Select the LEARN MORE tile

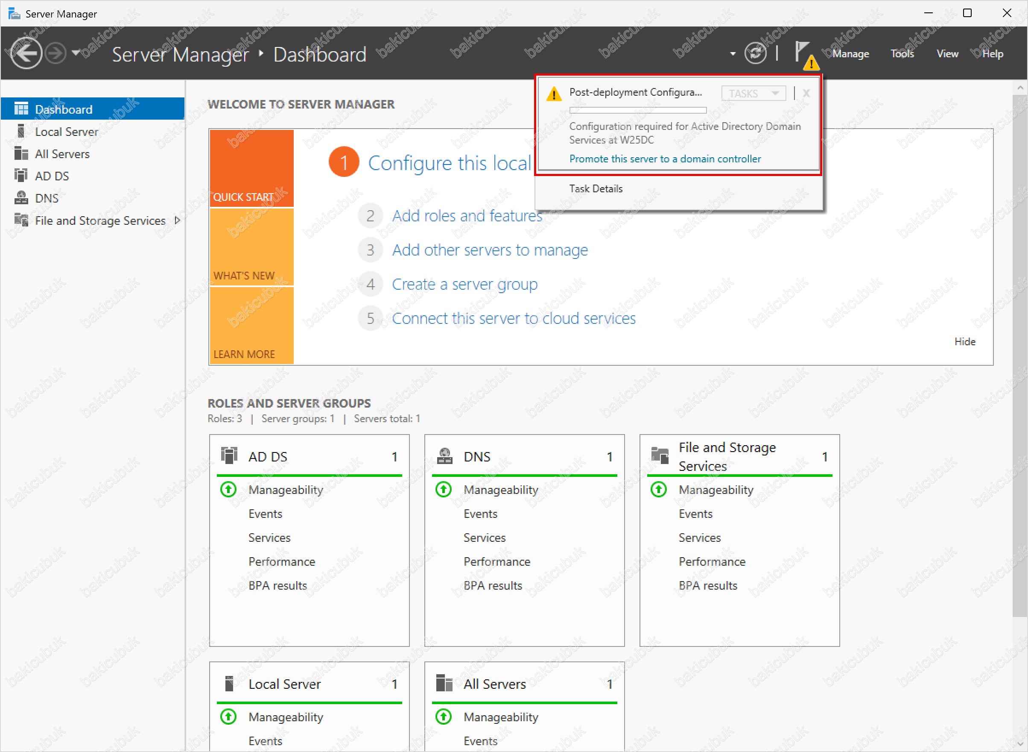tap(251, 326)
